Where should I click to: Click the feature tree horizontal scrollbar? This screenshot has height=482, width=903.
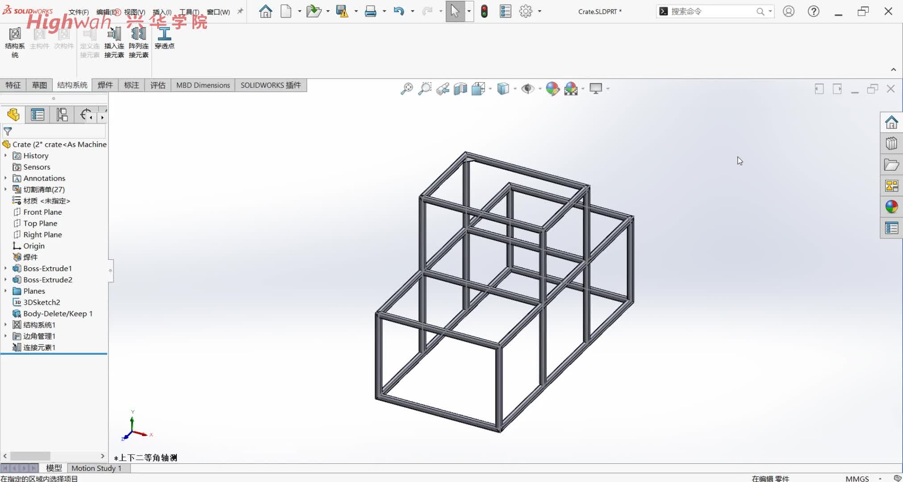30,456
